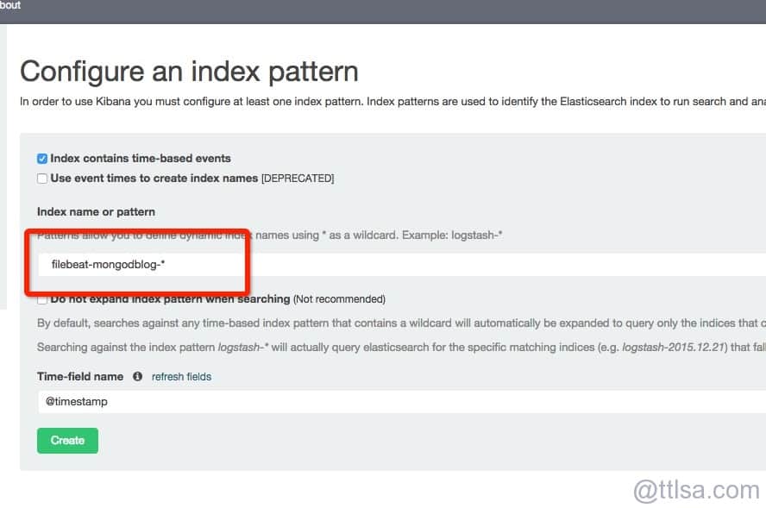Viewport: 766px width, 508px height.
Task: Click the 'refresh fields' link
Action: tap(181, 377)
